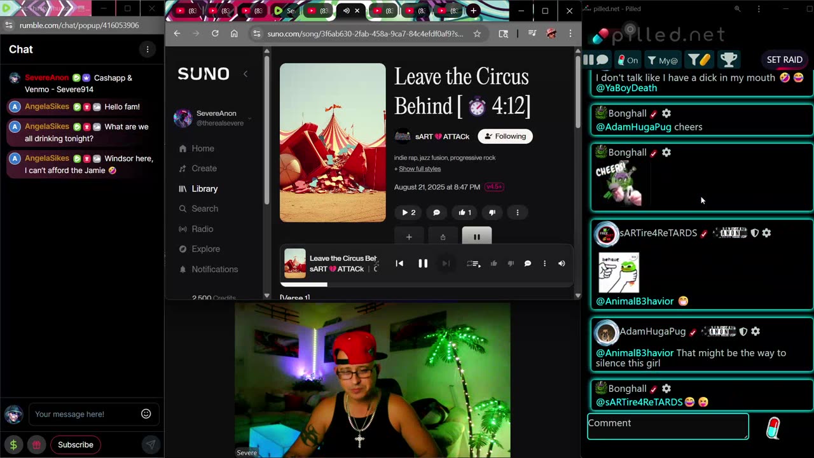
Task: Open comments from the player bar
Action: click(528, 263)
